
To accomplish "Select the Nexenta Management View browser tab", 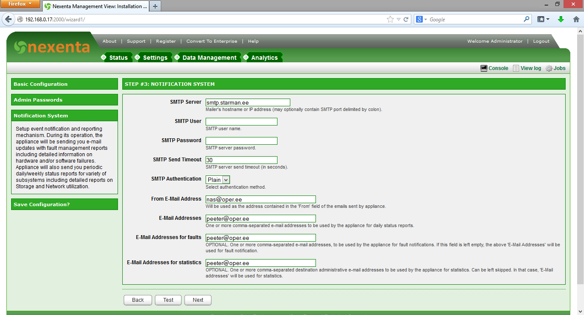I will click(95, 6).
